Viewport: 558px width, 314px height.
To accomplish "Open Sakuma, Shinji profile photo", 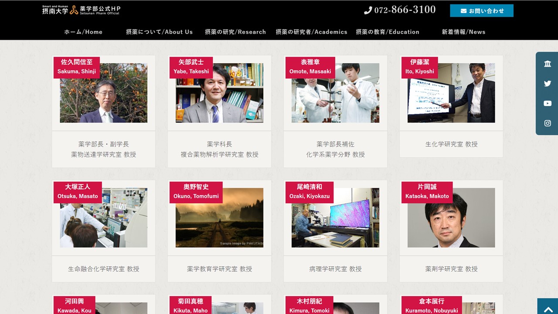I will 104,93.
